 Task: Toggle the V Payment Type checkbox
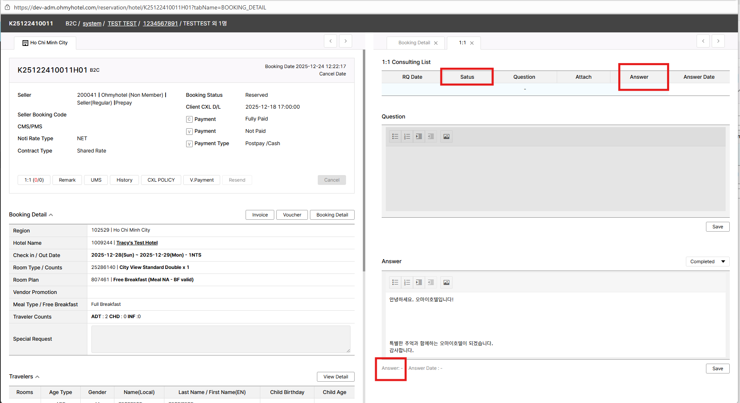click(x=189, y=144)
